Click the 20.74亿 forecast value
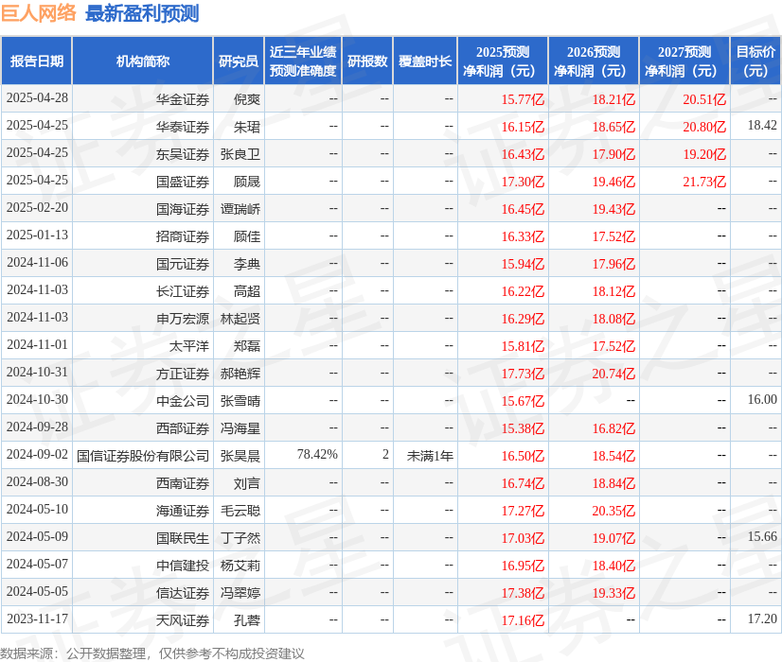The image size is (782, 662). [613, 374]
